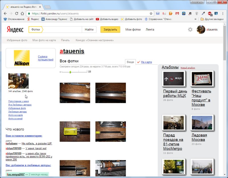The image size is (228, 178).
Task: Open the Конкурс «Осеннее настроение» item
Action: click(x=95, y=40)
